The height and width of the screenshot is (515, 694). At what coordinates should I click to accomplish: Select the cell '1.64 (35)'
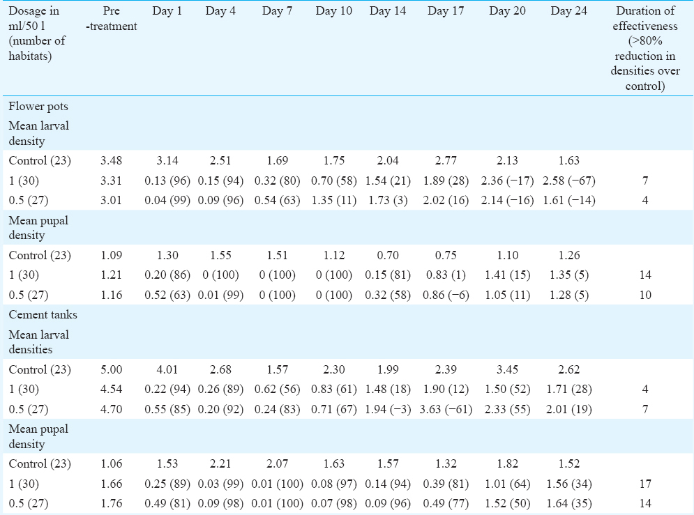pos(568,504)
